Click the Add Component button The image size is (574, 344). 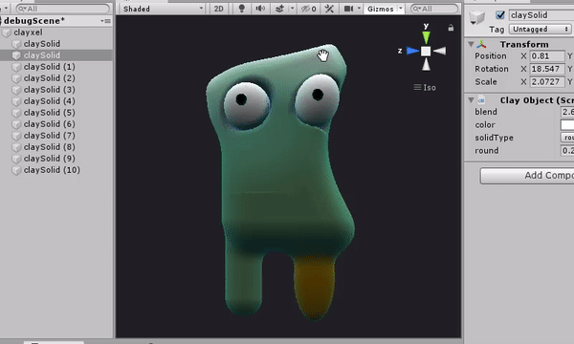point(527,176)
